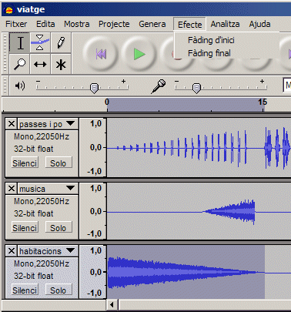The height and width of the screenshot is (312, 291).
Task: Click the horizontal scrollbar left arrow
Action: pos(112,305)
